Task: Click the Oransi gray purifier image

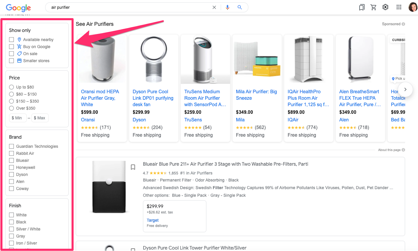Action: 102,59
